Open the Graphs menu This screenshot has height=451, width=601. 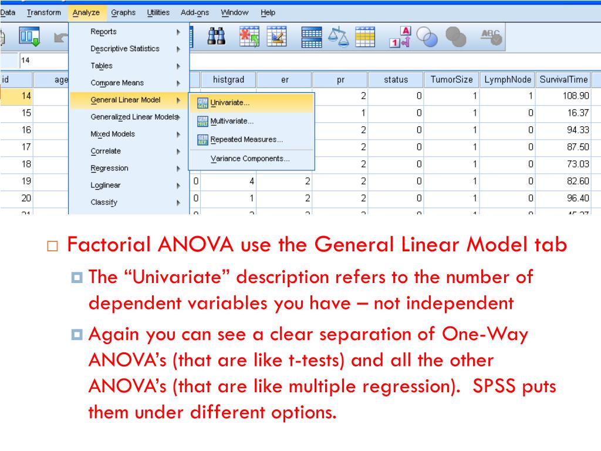point(123,13)
